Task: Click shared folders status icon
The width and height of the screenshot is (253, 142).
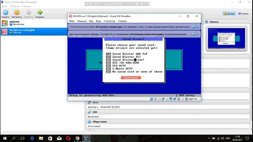Action: point(171,99)
